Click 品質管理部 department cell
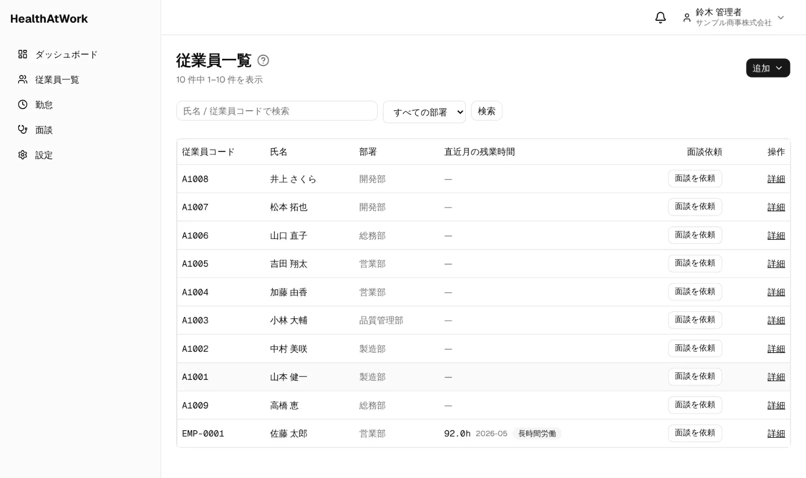 click(x=381, y=321)
